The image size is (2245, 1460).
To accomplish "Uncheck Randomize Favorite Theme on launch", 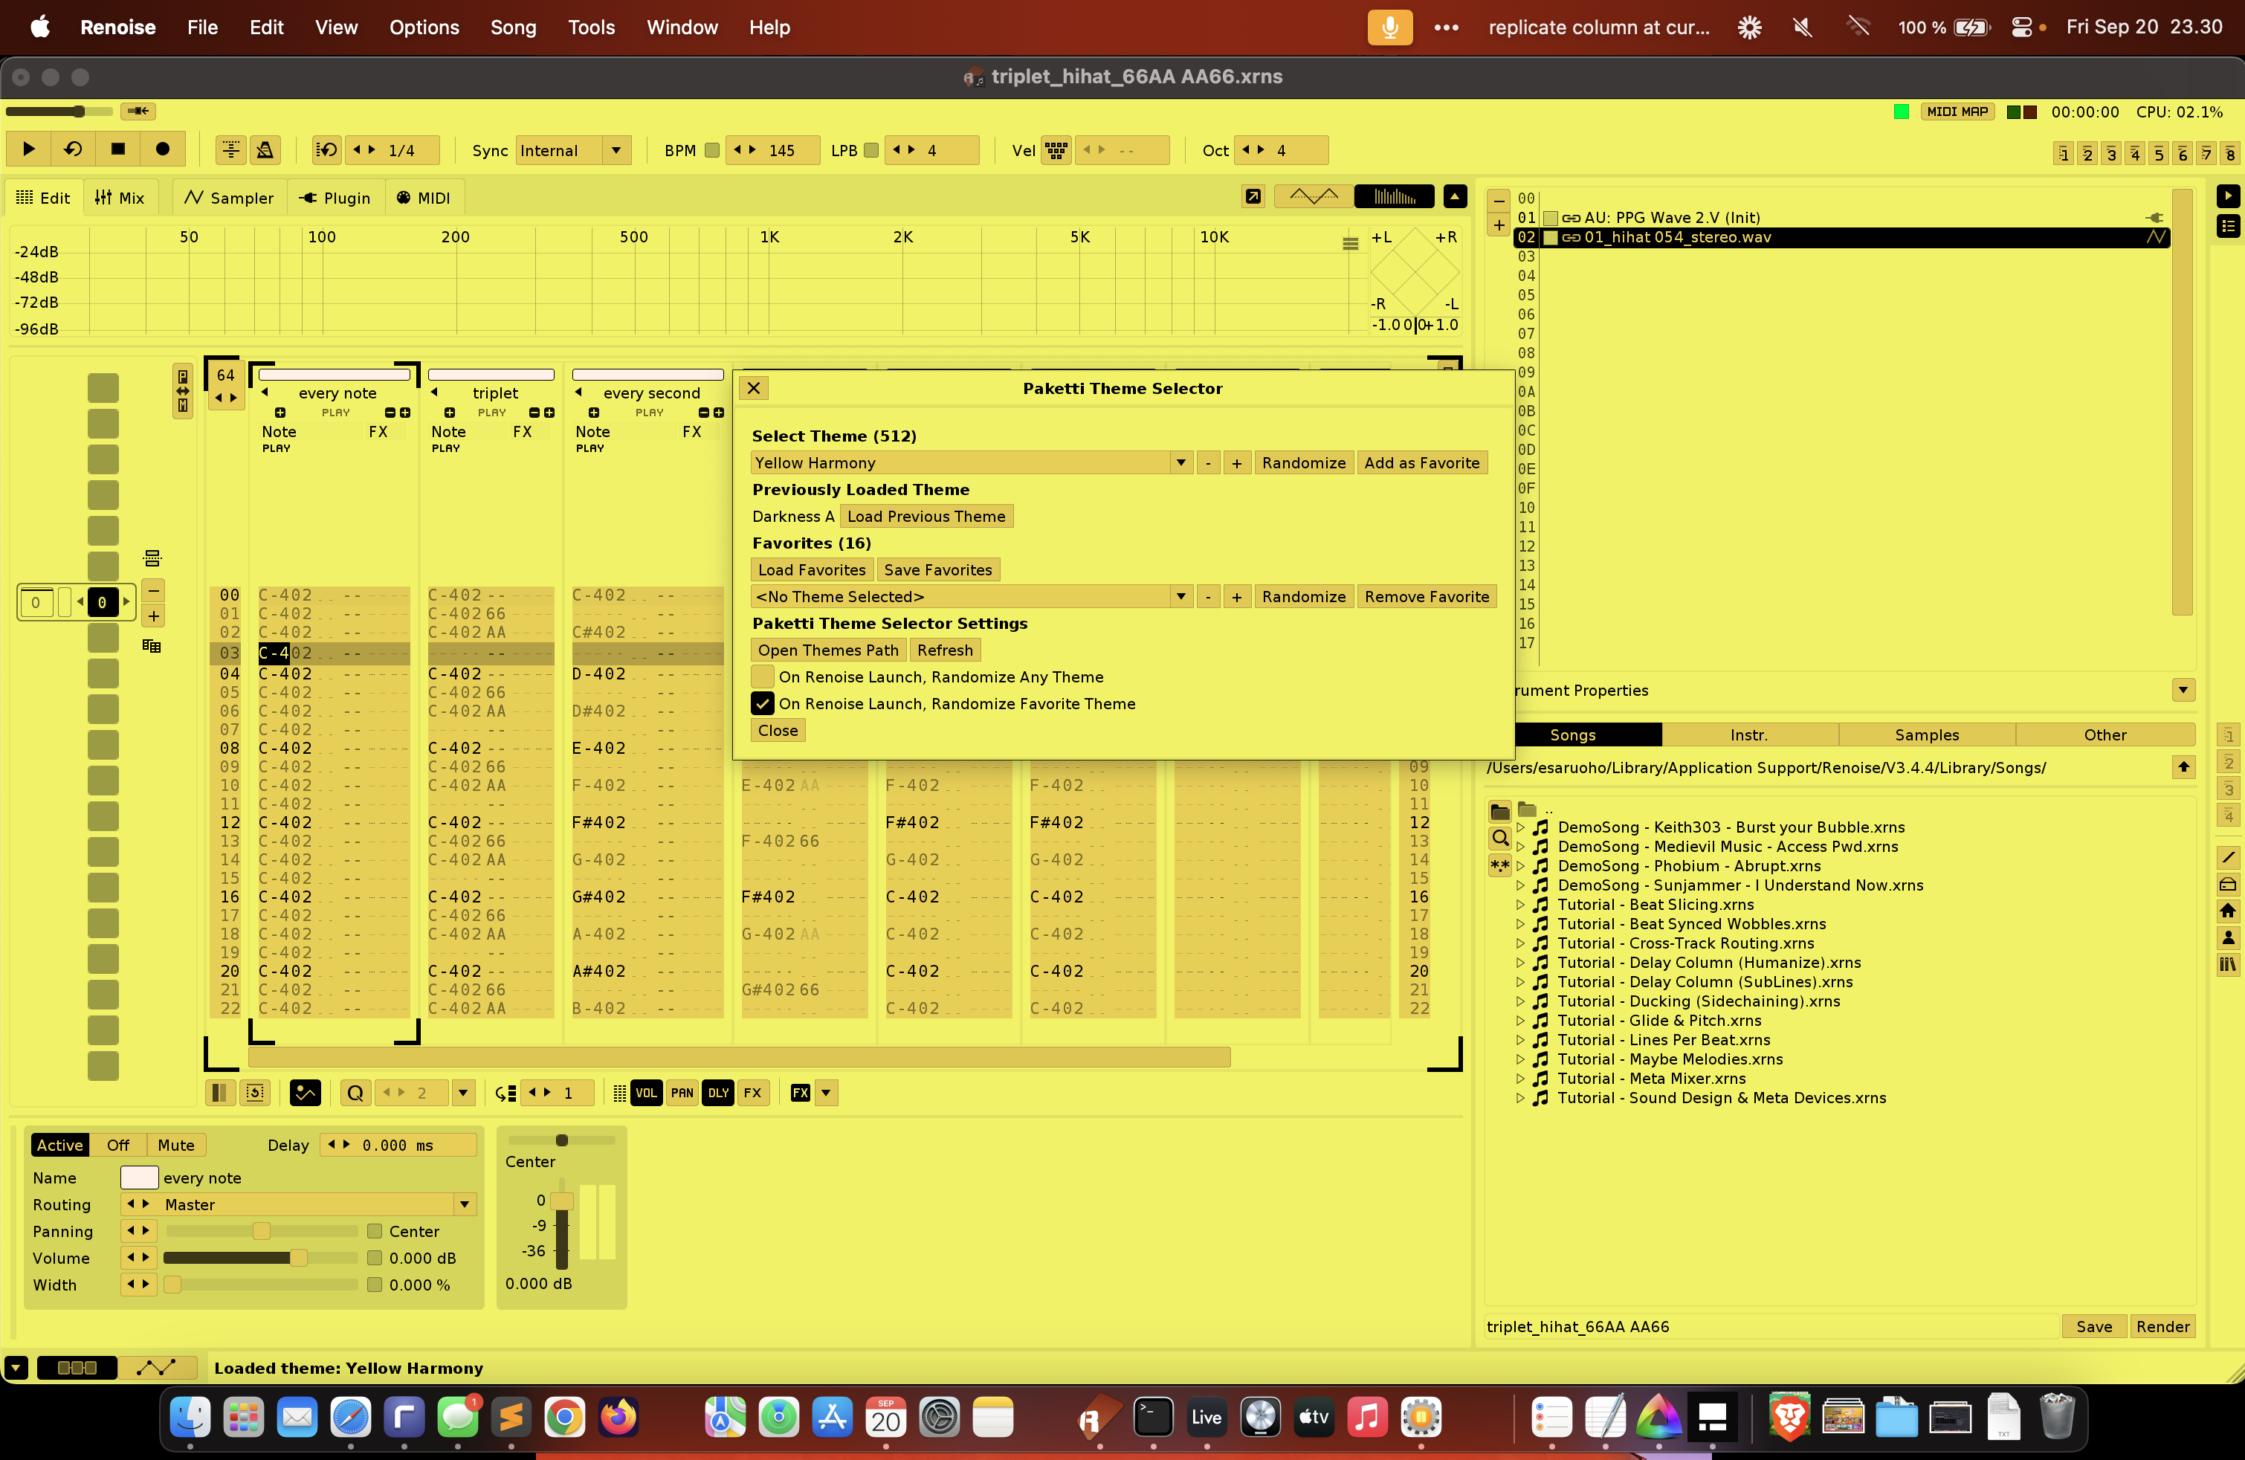I will (x=762, y=703).
